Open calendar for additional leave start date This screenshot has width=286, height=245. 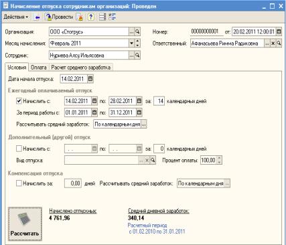pyautogui.click(x=94, y=149)
